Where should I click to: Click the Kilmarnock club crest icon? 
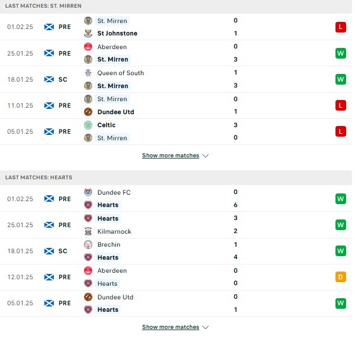(x=88, y=231)
